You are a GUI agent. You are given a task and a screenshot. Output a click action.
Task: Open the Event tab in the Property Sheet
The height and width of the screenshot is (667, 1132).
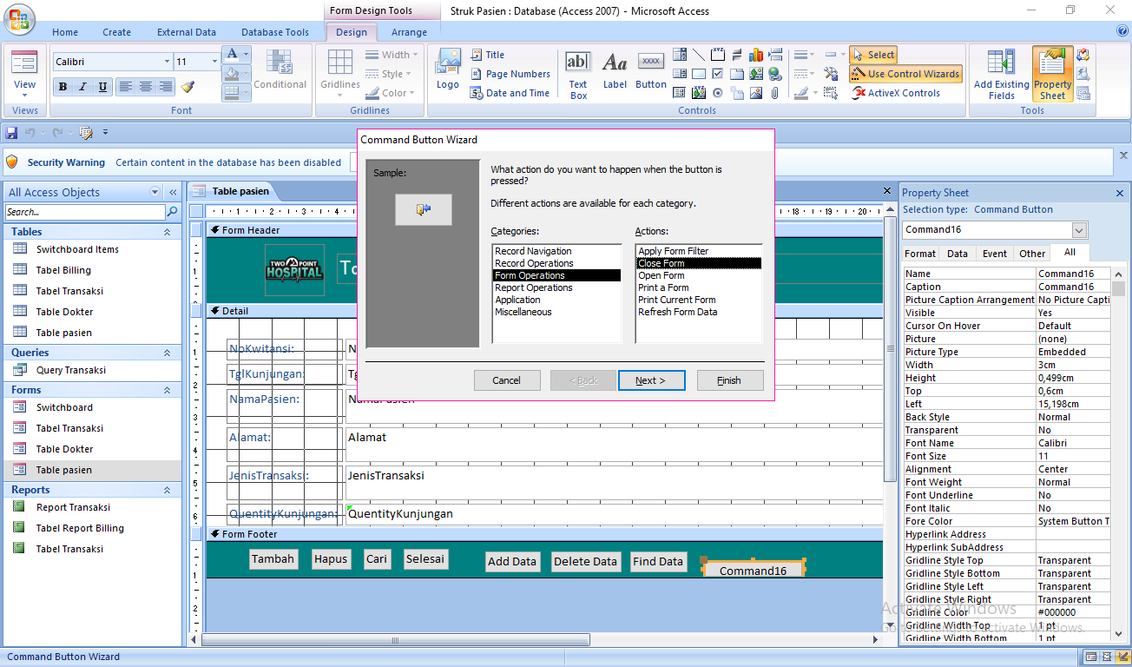994,253
